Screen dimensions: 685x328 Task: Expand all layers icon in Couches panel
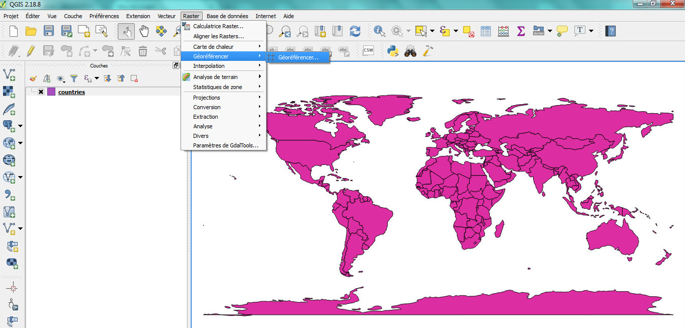107,78
